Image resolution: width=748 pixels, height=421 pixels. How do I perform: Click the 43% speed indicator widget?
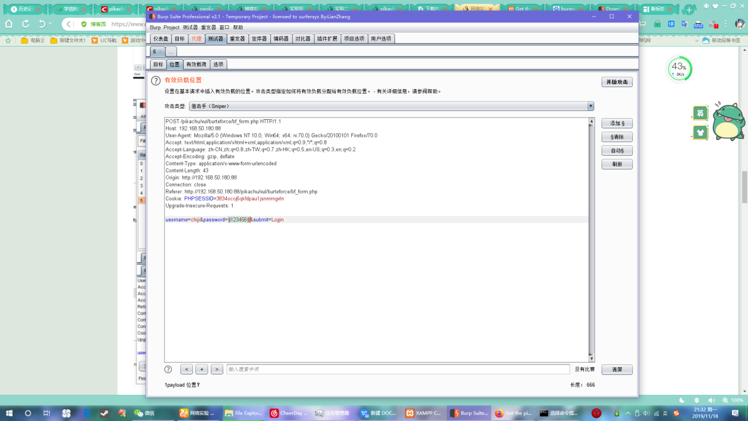(x=679, y=69)
